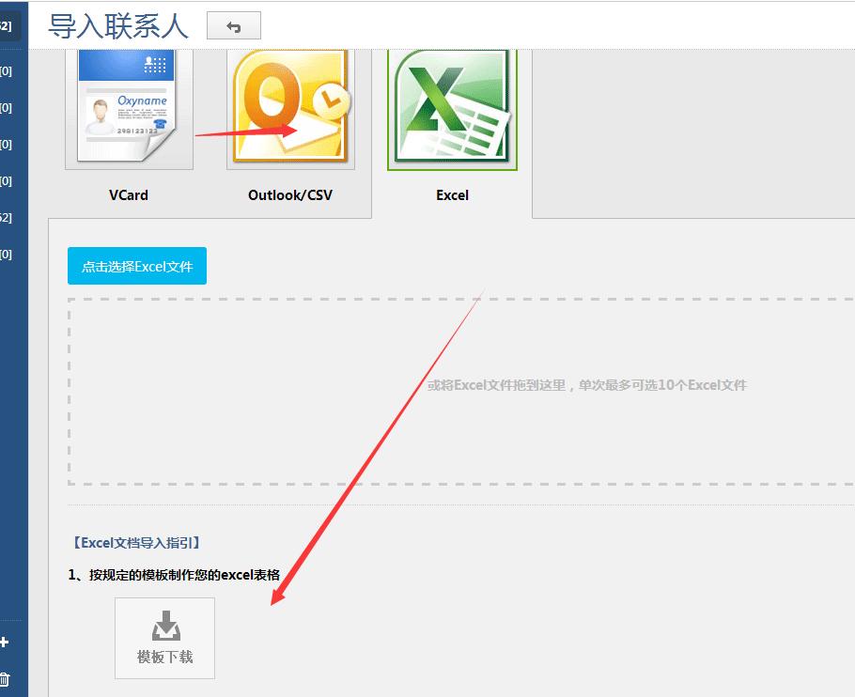Screen dimensions: 855x697
Task: Click the back arrow next to 导入联系人
Action: [x=233, y=25]
